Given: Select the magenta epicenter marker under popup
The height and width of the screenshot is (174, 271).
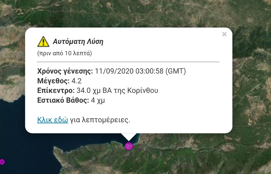Looking at the screenshot, I should [129, 146].
